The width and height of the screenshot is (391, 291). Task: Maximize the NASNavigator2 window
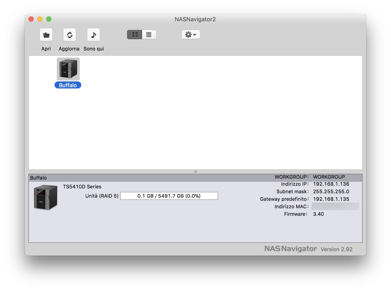click(49, 19)
